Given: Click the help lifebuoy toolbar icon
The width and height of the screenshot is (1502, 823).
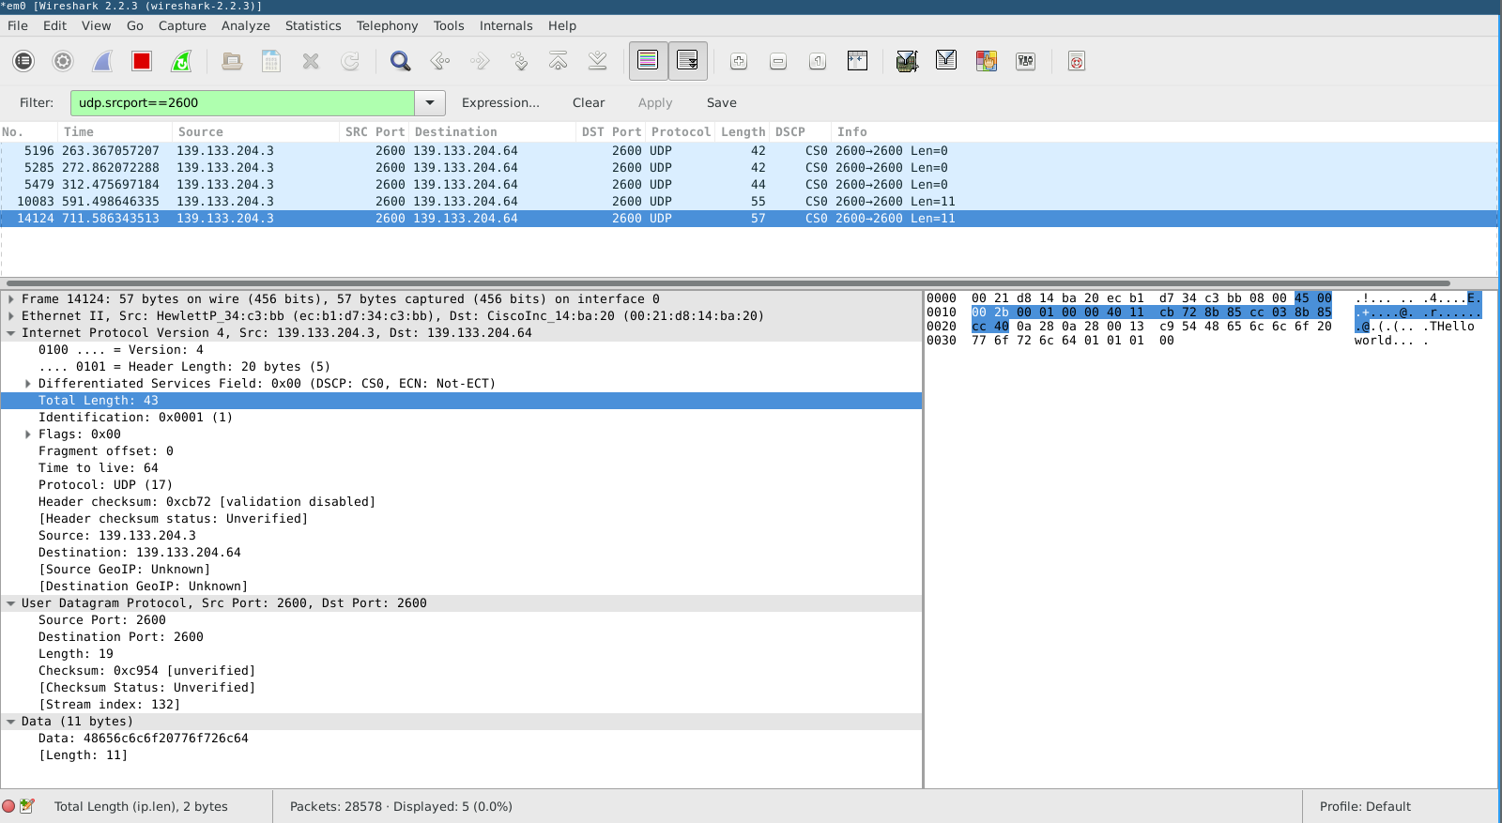Looking at the screenshot, I should coord(1076,62).
